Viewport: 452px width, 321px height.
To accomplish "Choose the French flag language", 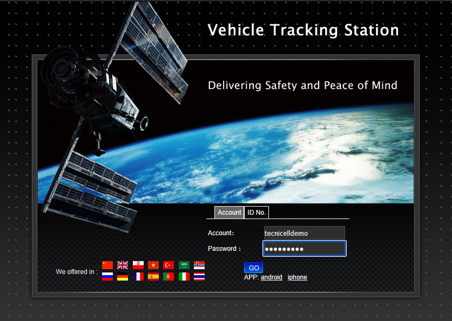I will (138, 276).
